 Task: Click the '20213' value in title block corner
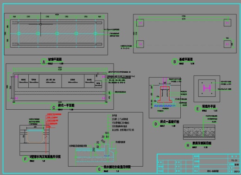click(237, 171)
